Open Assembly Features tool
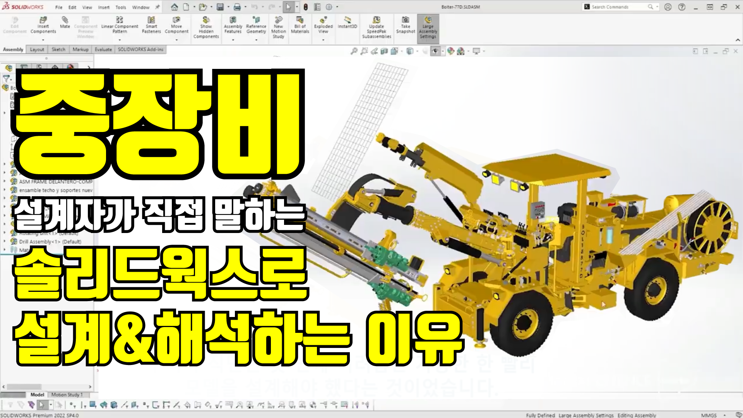Screen dimensions: 743x418 [233, 25]
